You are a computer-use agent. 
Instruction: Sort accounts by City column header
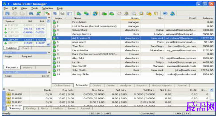click(x=152, y=18)
